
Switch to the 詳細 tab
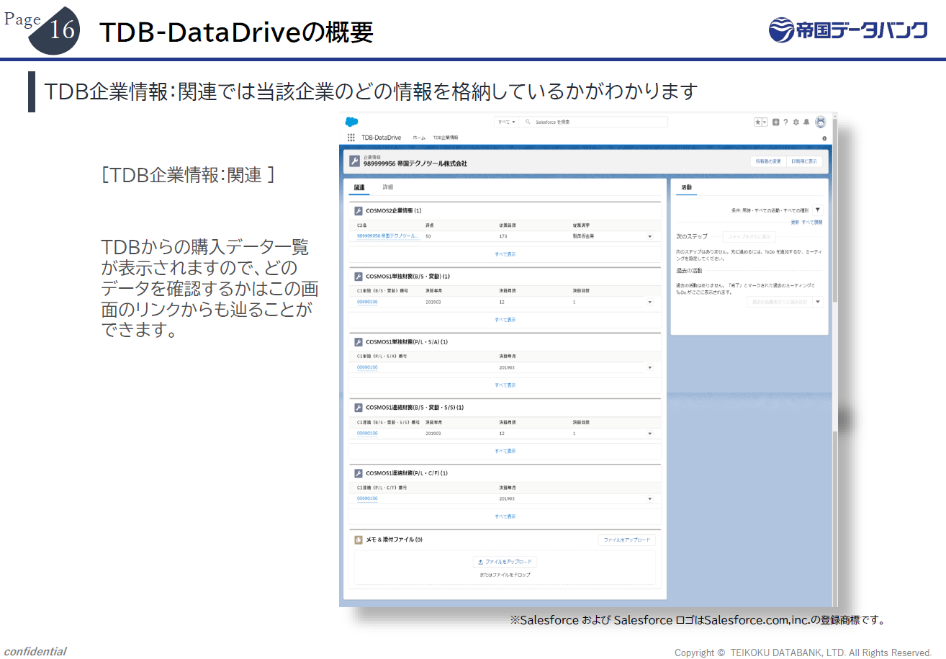(x=388, y=187)
